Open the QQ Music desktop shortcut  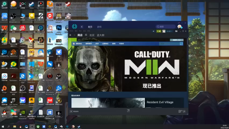point(4,41)
